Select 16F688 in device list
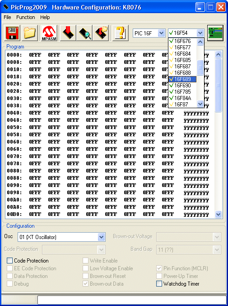 tap(182, 73)
